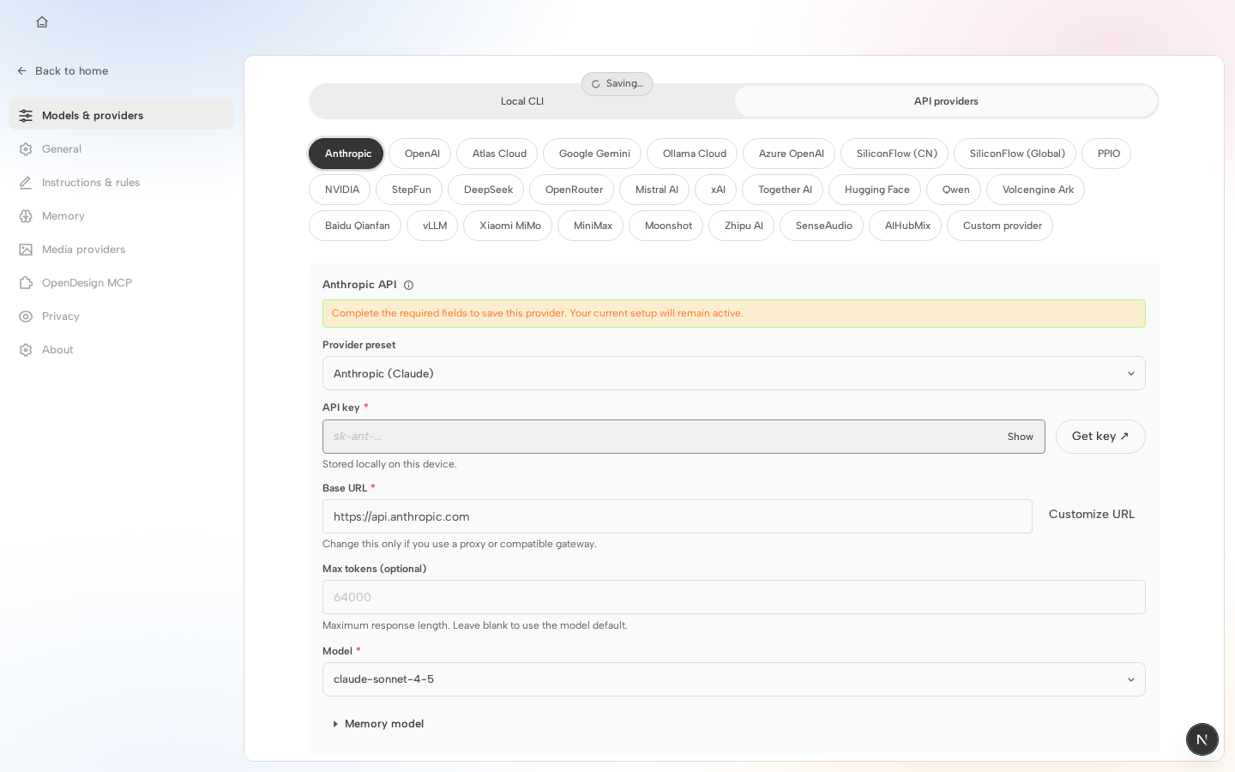Click the Privacy eye icon in sidebar
This screenshot has height=772, width=1235.
coord(26,317)
